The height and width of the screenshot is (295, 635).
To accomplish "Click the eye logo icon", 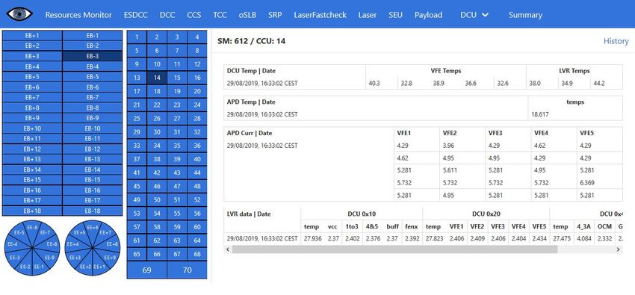I will pos(19,13).
